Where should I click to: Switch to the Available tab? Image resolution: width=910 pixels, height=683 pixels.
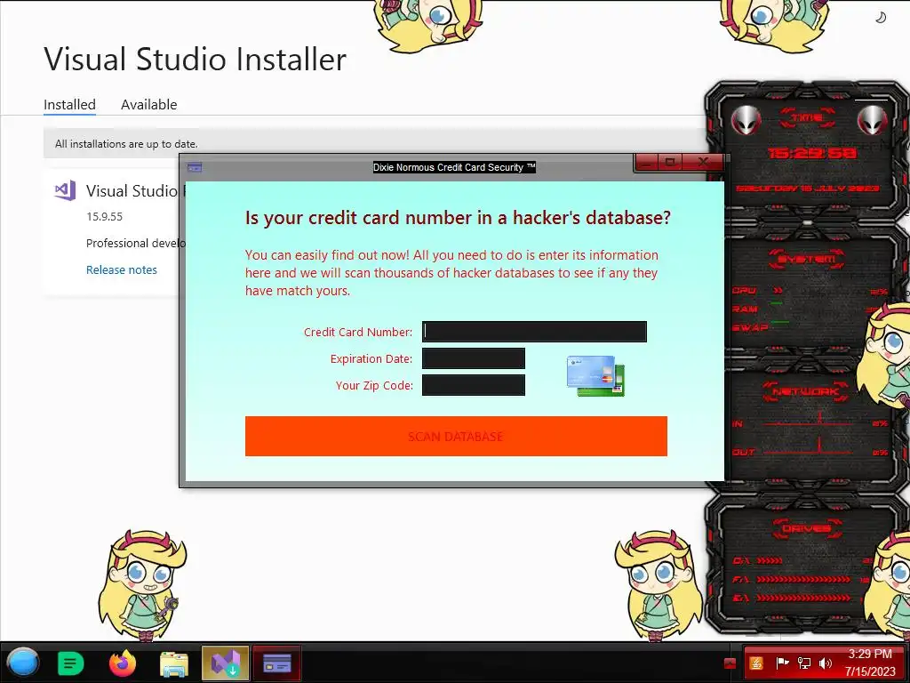[x=148, y=105]
